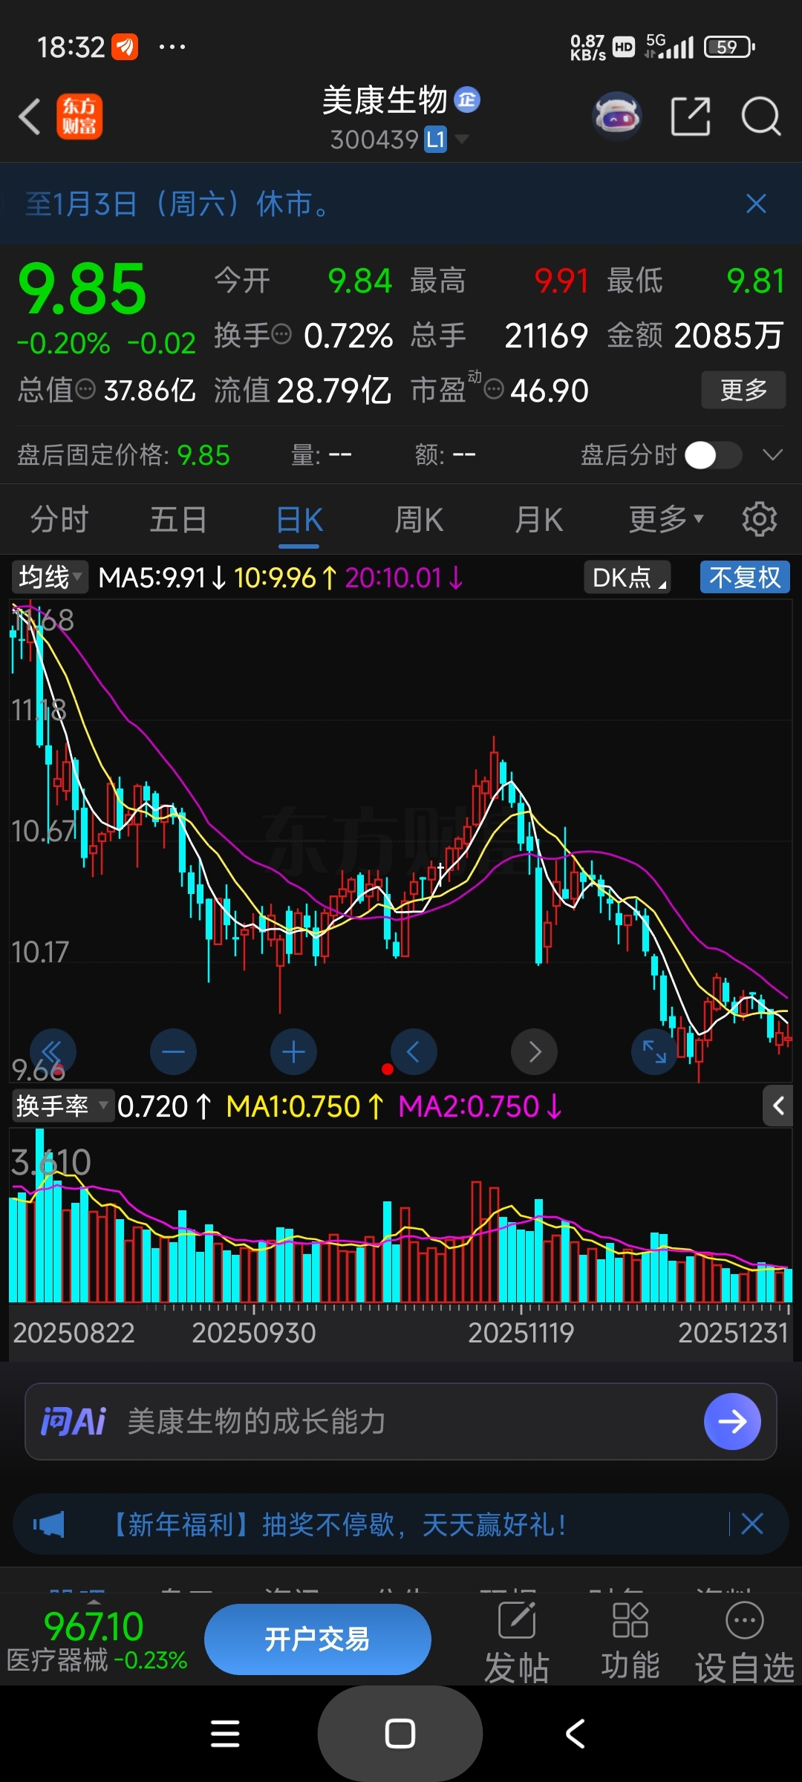Tap the 问AI logo

point(73,1421)
